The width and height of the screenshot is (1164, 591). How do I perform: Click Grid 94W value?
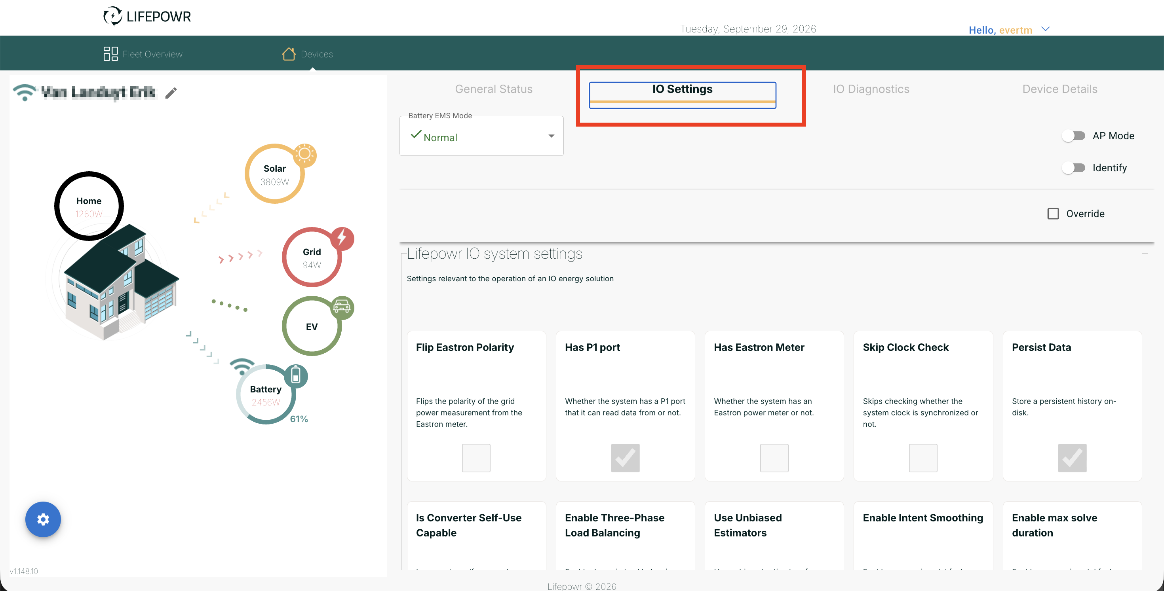pyautogui.click(x=312, y=265)
